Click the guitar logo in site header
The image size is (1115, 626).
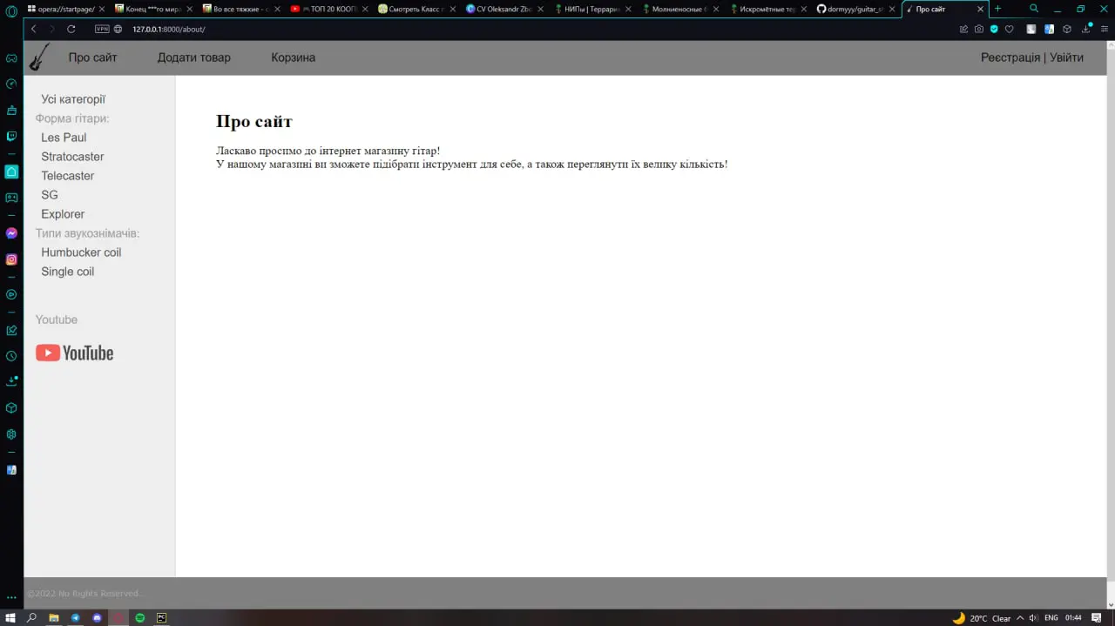click(39, 57)
